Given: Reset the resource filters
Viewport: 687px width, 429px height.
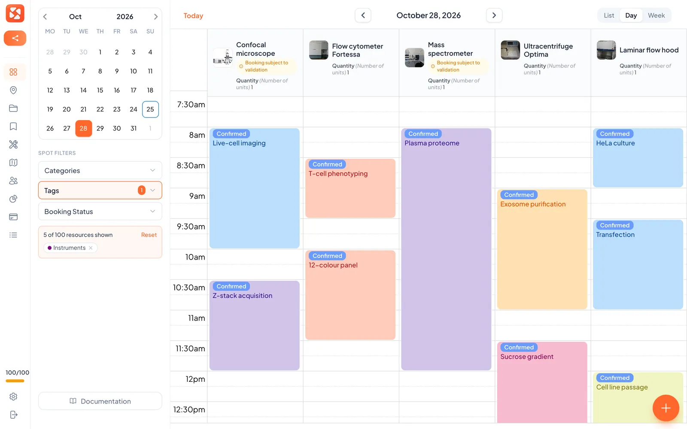Looking at the screenshot, I should 149,235.
